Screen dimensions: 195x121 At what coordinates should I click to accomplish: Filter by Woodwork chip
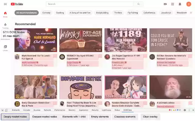(182, 13)
